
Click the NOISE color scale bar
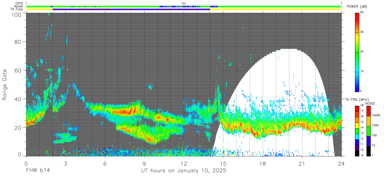(x=368, y=131)
